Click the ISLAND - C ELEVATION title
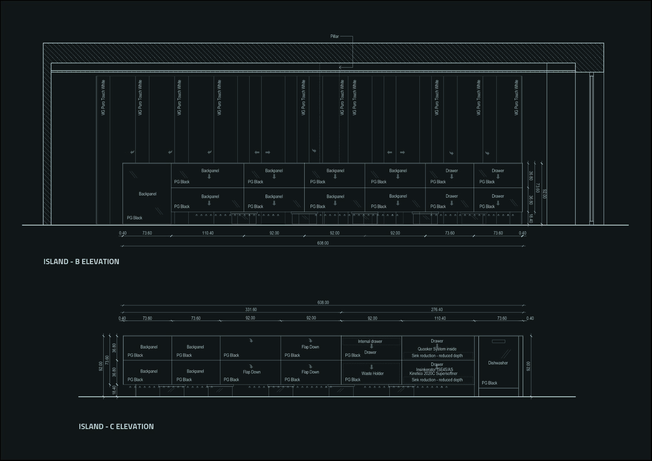This screenshot has width=652, height=461. [116, 426]
